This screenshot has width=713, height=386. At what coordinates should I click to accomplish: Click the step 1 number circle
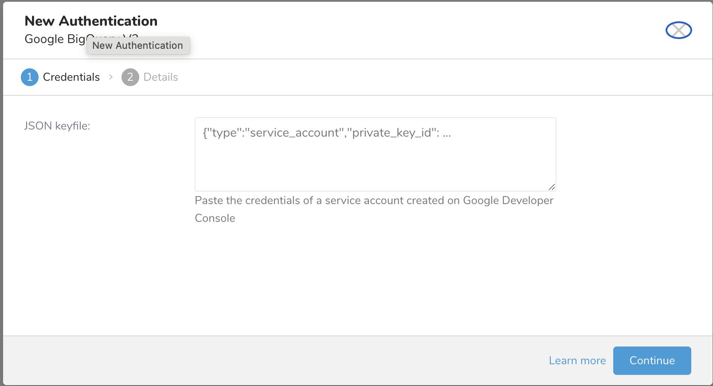[30, 77]
